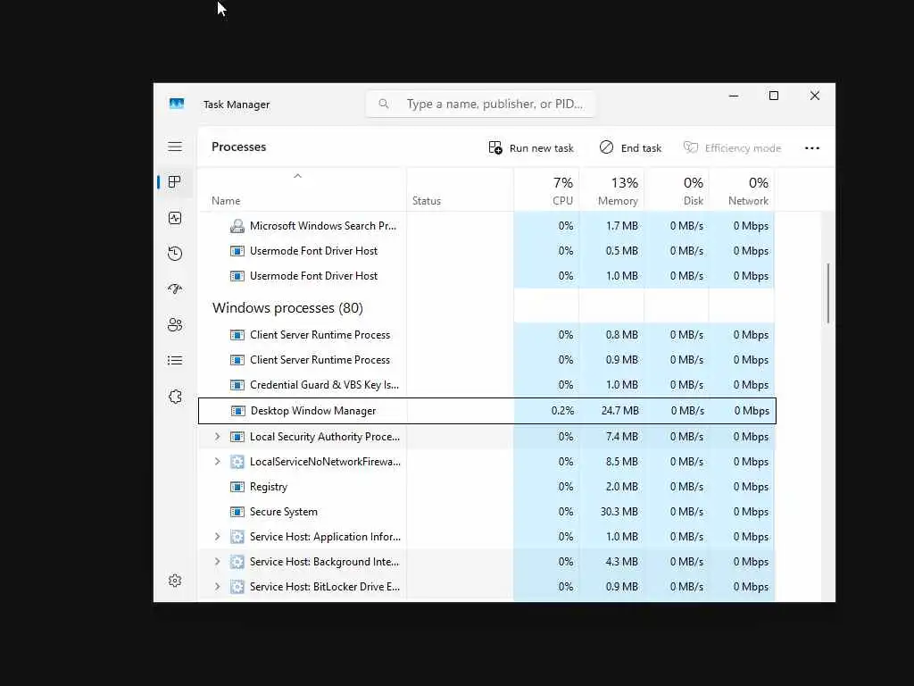914x686 pixels.
Task: Click the Task Manager app icon
Action: coord(177,104)
